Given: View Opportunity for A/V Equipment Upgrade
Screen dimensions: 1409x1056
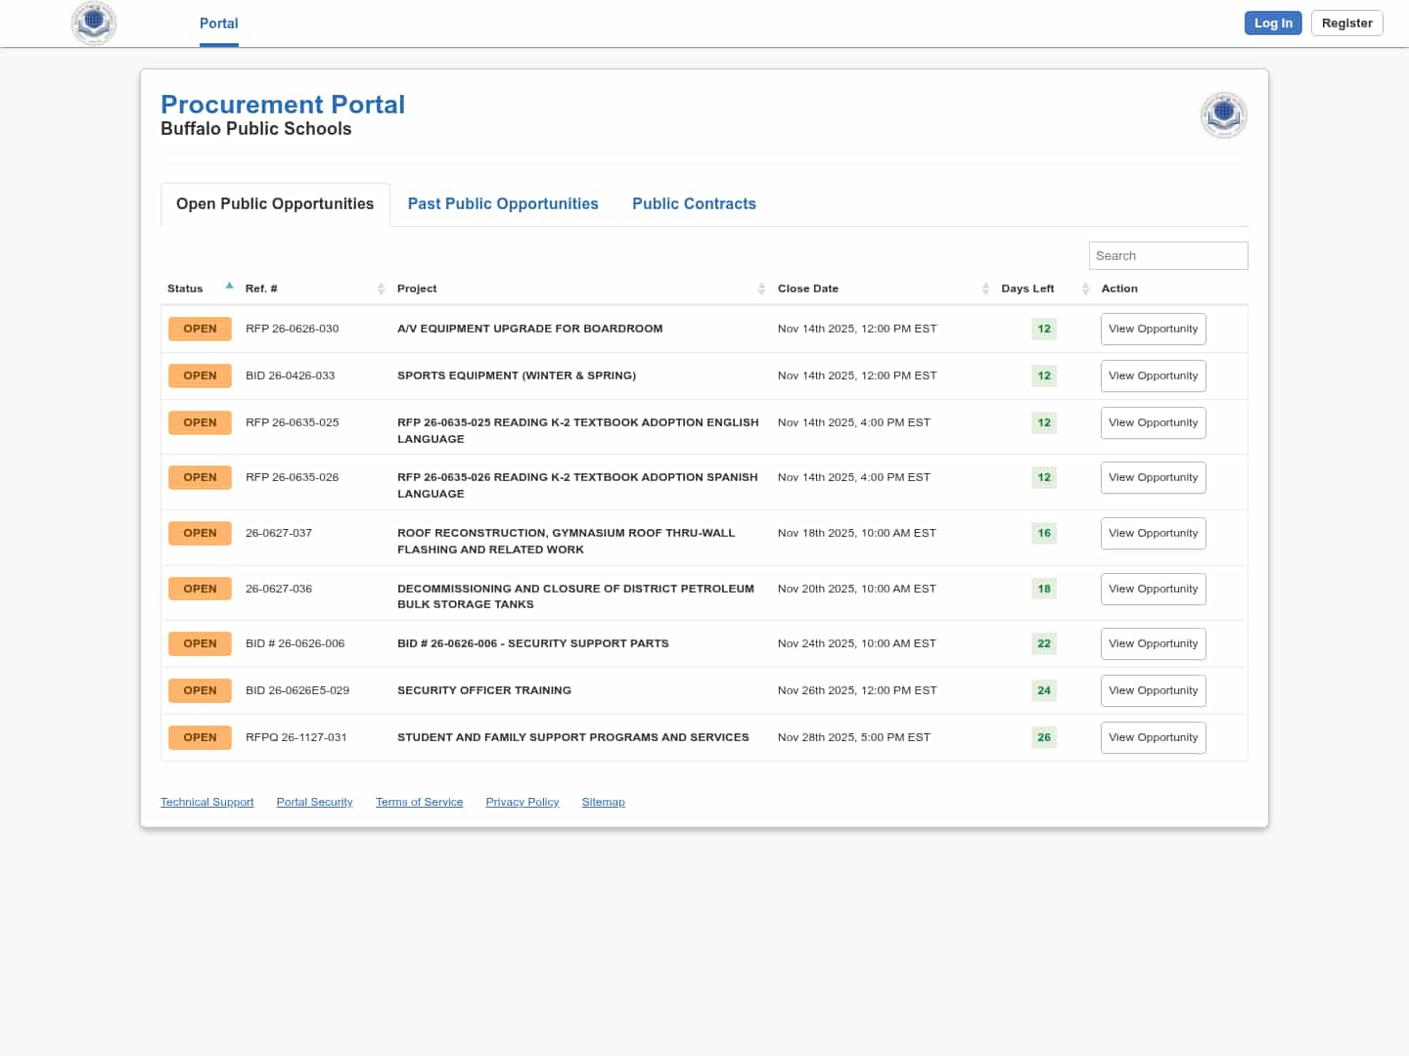Looking at the screenshot, I should 1153,329.
